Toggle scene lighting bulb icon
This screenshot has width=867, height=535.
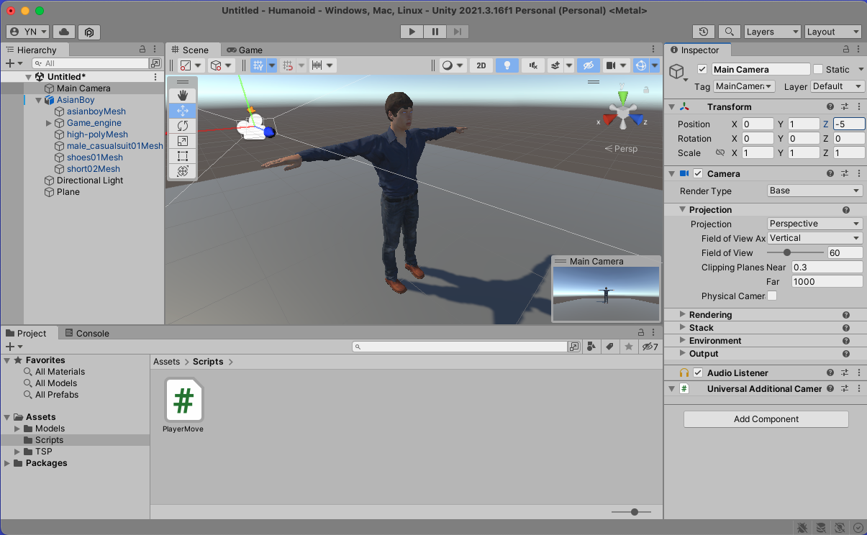click(x=507, y=65)
